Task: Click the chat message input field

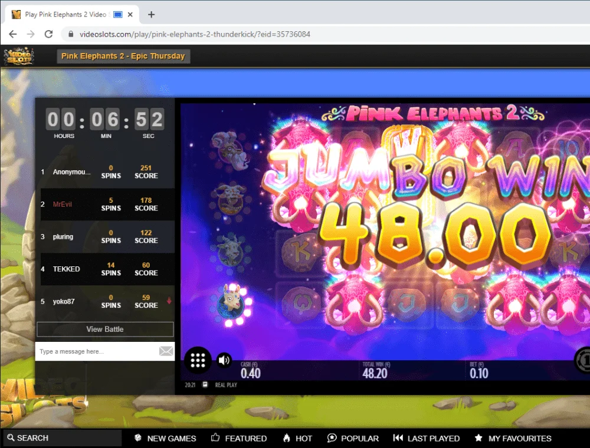Action: (x=97, y=351)
